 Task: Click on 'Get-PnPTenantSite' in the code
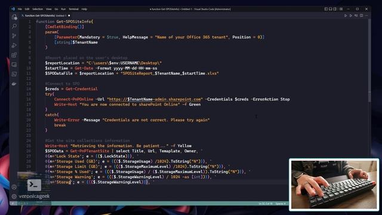(x=90, y=151)
